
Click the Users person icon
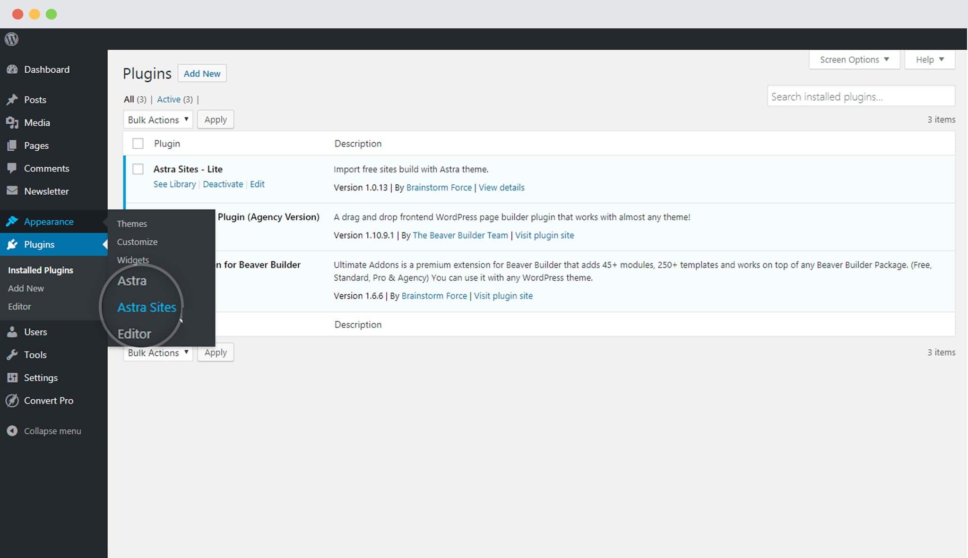pos(12,332)
